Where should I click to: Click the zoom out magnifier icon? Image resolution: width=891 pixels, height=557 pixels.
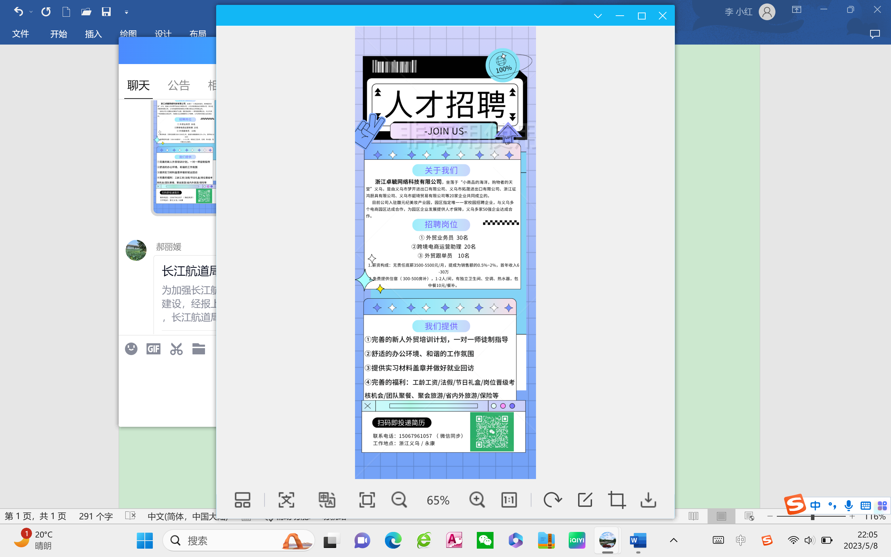pos(399,500)
